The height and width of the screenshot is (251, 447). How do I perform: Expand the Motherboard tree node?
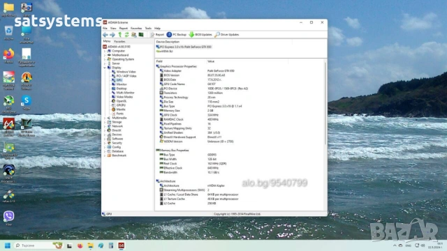click(105, 55)
